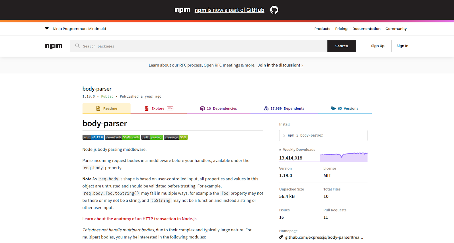Image resolution: width=454 pixels, height=243 pixels.
Task: Open the Products menu
Action: click(x=322, y=29)
